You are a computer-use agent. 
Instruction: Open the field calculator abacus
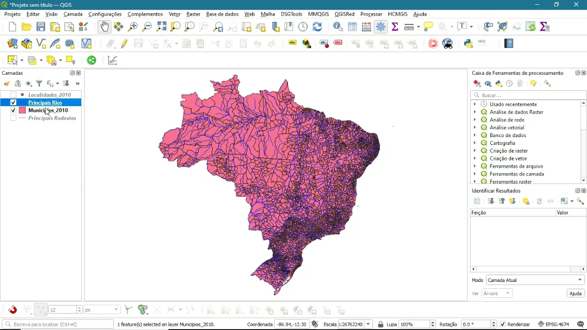point(367,27)
